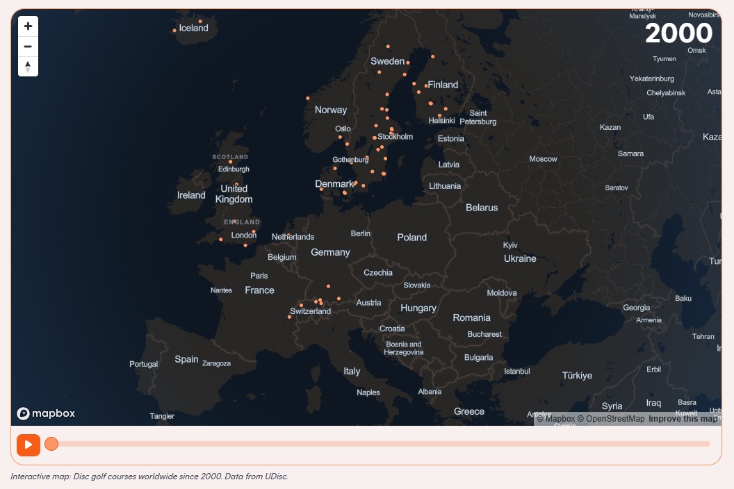The width and height of the screenshot is (734, 489).
Task: Click the Stockholm city label
Action: (395, 137)
